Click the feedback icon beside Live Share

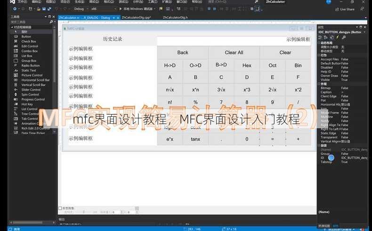[362, 9]
